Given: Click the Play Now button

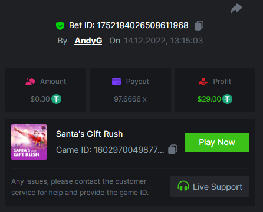Looking at the screenshot, I should click(x=217, y=142).
